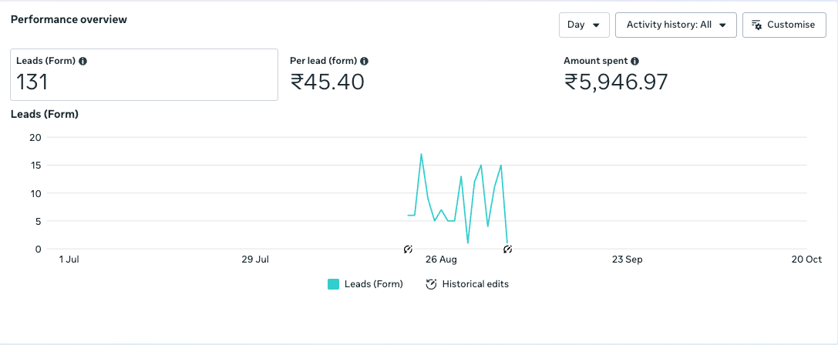Show info icon for Per lead (form)

point(364,61)
